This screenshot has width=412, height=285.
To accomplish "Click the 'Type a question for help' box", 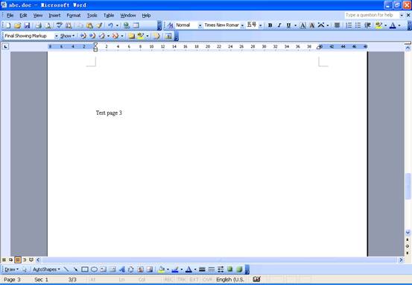I will 372,15.
